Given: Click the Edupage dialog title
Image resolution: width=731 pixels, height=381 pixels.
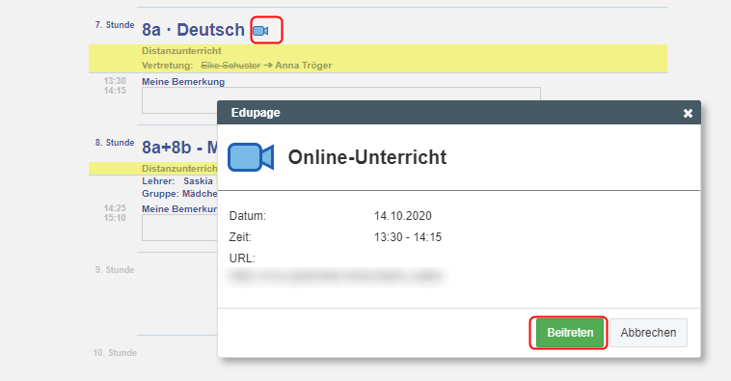Looking at the screenshot, I should point(256,113).
